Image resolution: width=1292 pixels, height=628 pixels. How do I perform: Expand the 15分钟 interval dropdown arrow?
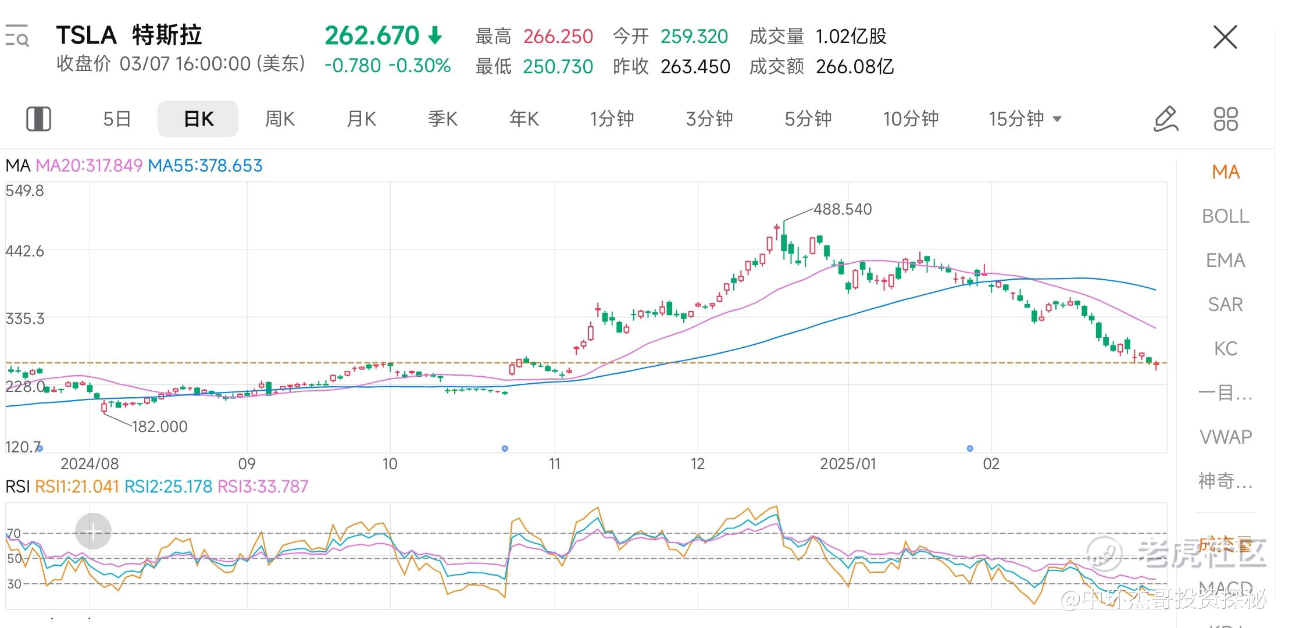point(1057,119)
